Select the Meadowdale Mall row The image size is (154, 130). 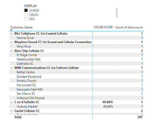[x=76, y=59]
